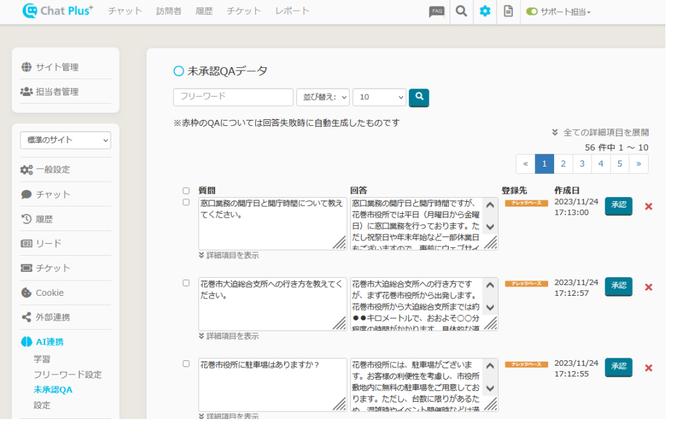Check the box for 大迫総合支所 question row
674x421 pixels.
click(x=186, y=282)
